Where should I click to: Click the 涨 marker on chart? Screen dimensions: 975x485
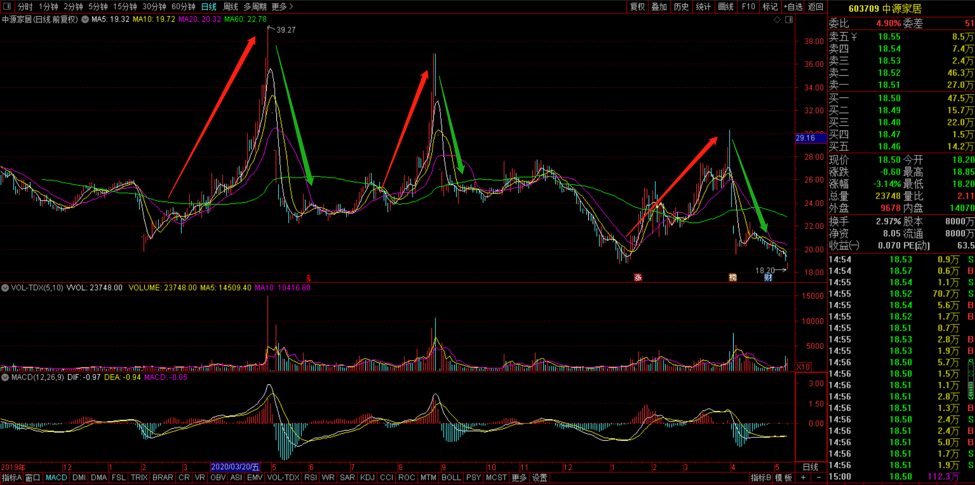click(x=638, y=277)
